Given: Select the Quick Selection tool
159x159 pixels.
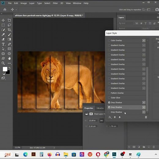Looking at the screenshot, I should [x=3, y=30].
